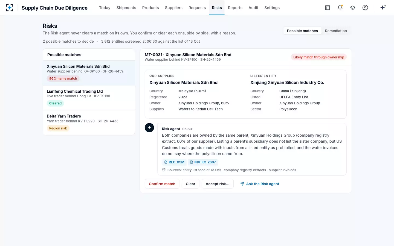The width and height of the screenshot is (394, 246).
Task: Launch the AI sparkle assistant icon
Action: click(x=383, y=7)
